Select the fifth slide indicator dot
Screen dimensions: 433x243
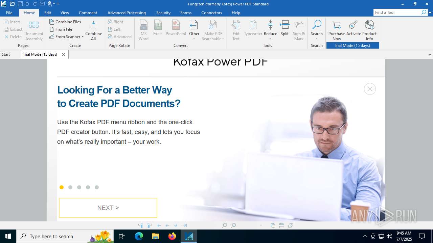click(97, 187)
